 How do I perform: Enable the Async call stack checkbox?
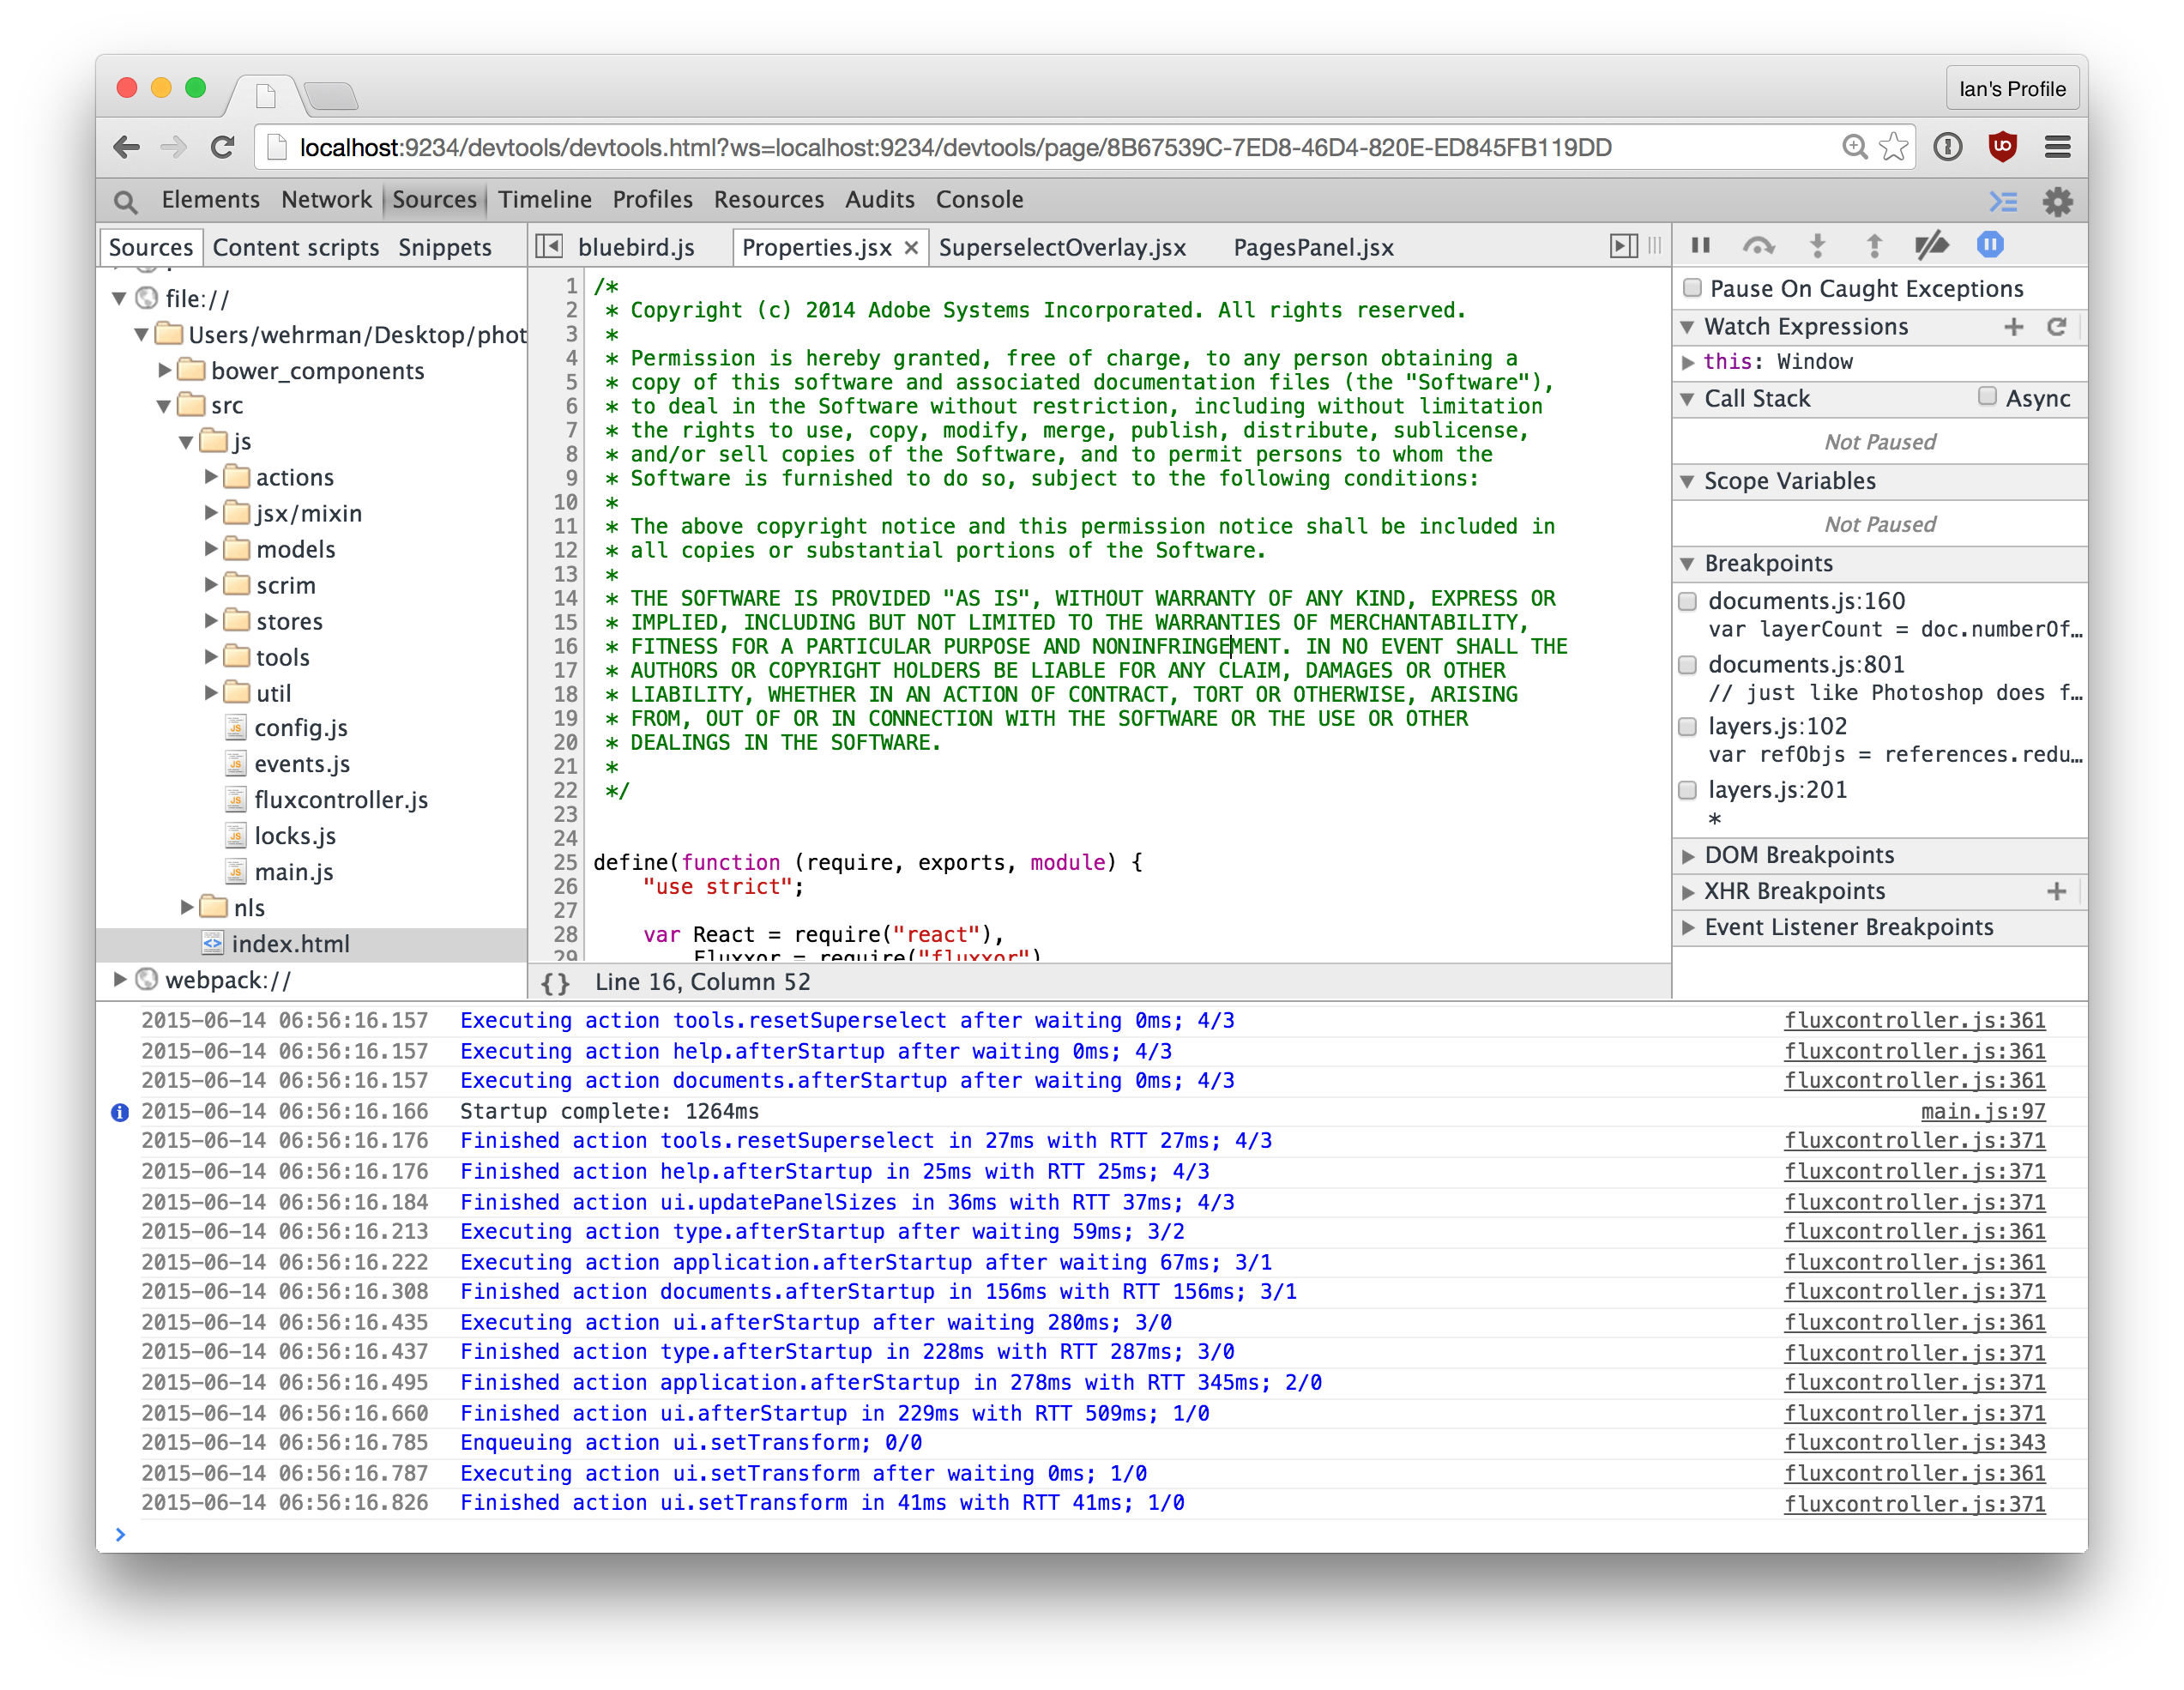point(1987,397)
